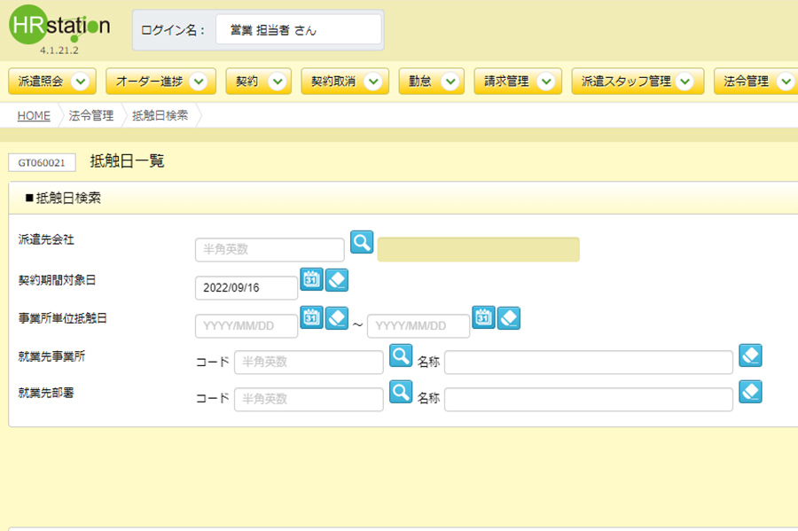Clear the 契約期間対象日 date with the eraser
The height and width of the screenshot is (531, 798).
point(336,280)
